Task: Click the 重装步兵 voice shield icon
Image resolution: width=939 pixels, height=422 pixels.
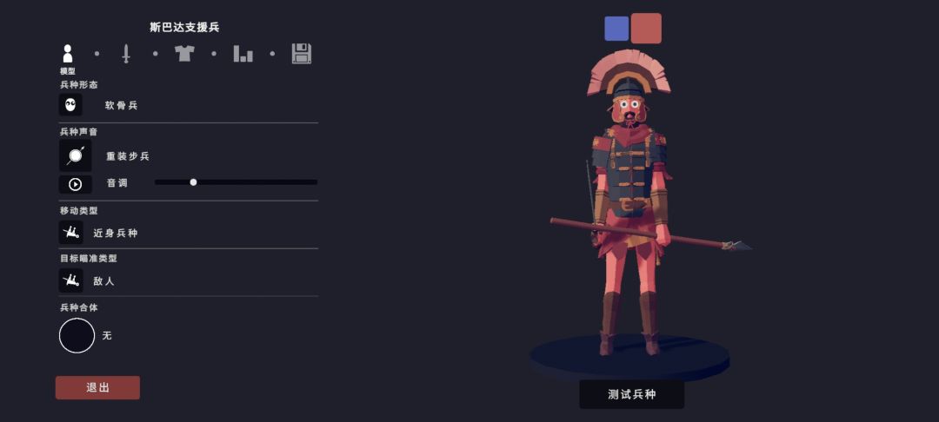Action: pyautogui.click(x=76, y=156)
